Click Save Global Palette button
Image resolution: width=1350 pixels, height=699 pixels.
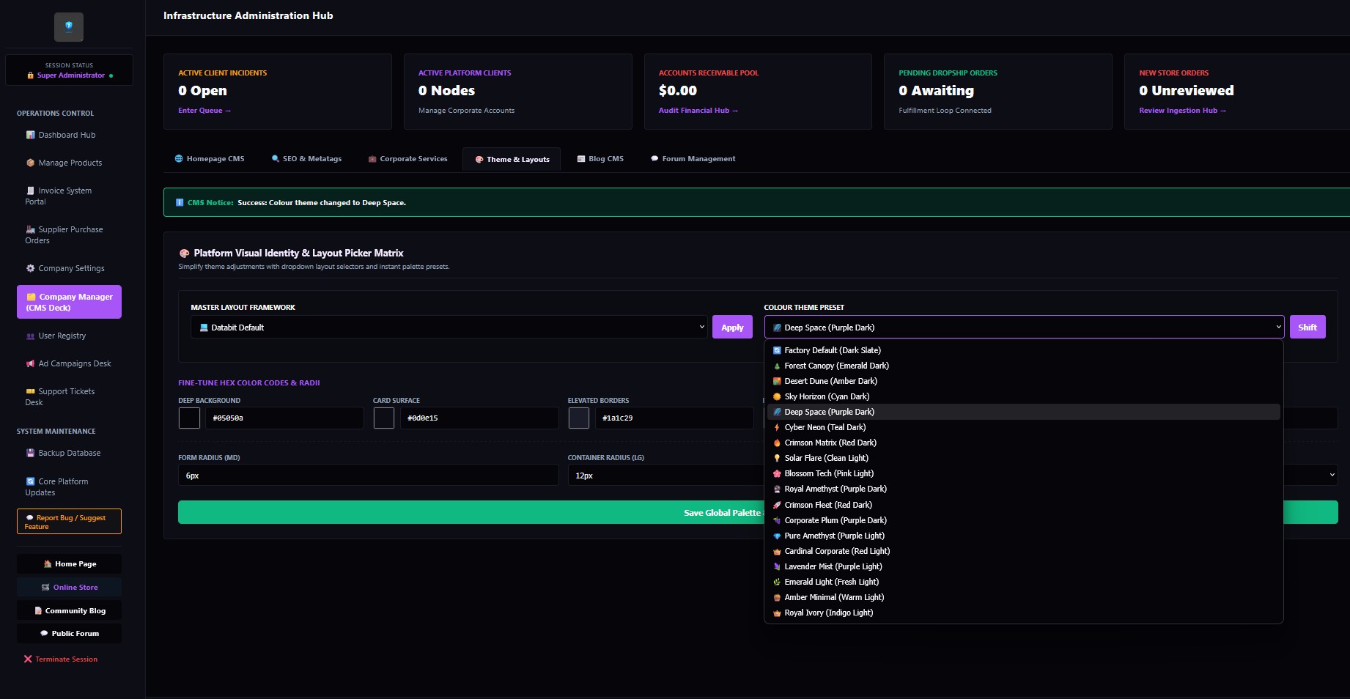point(758,512)
